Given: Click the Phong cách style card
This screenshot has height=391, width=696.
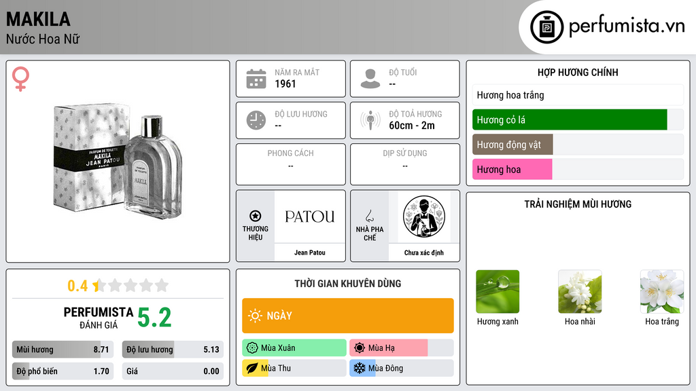Looking at the screenshot, I should click(291, 164).
